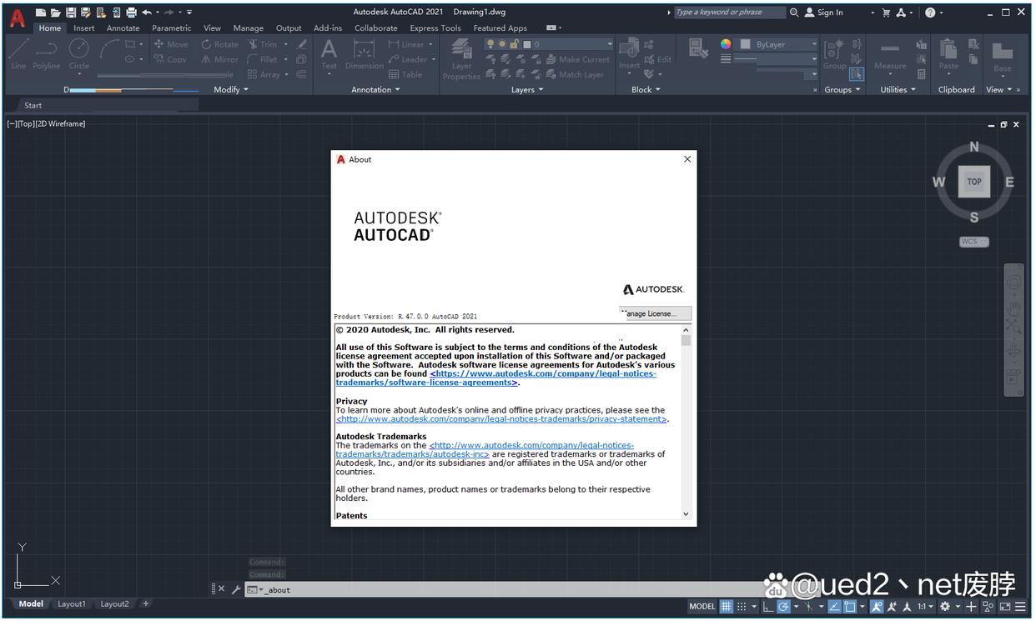
Task: Toggle ortho mode in status bar
Action: point(767,606)
